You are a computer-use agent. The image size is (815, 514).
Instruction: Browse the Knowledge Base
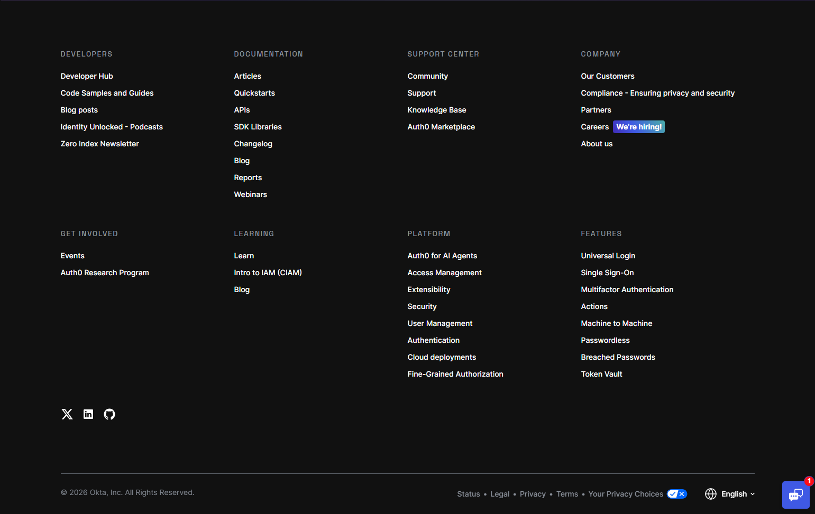point(436,109)
